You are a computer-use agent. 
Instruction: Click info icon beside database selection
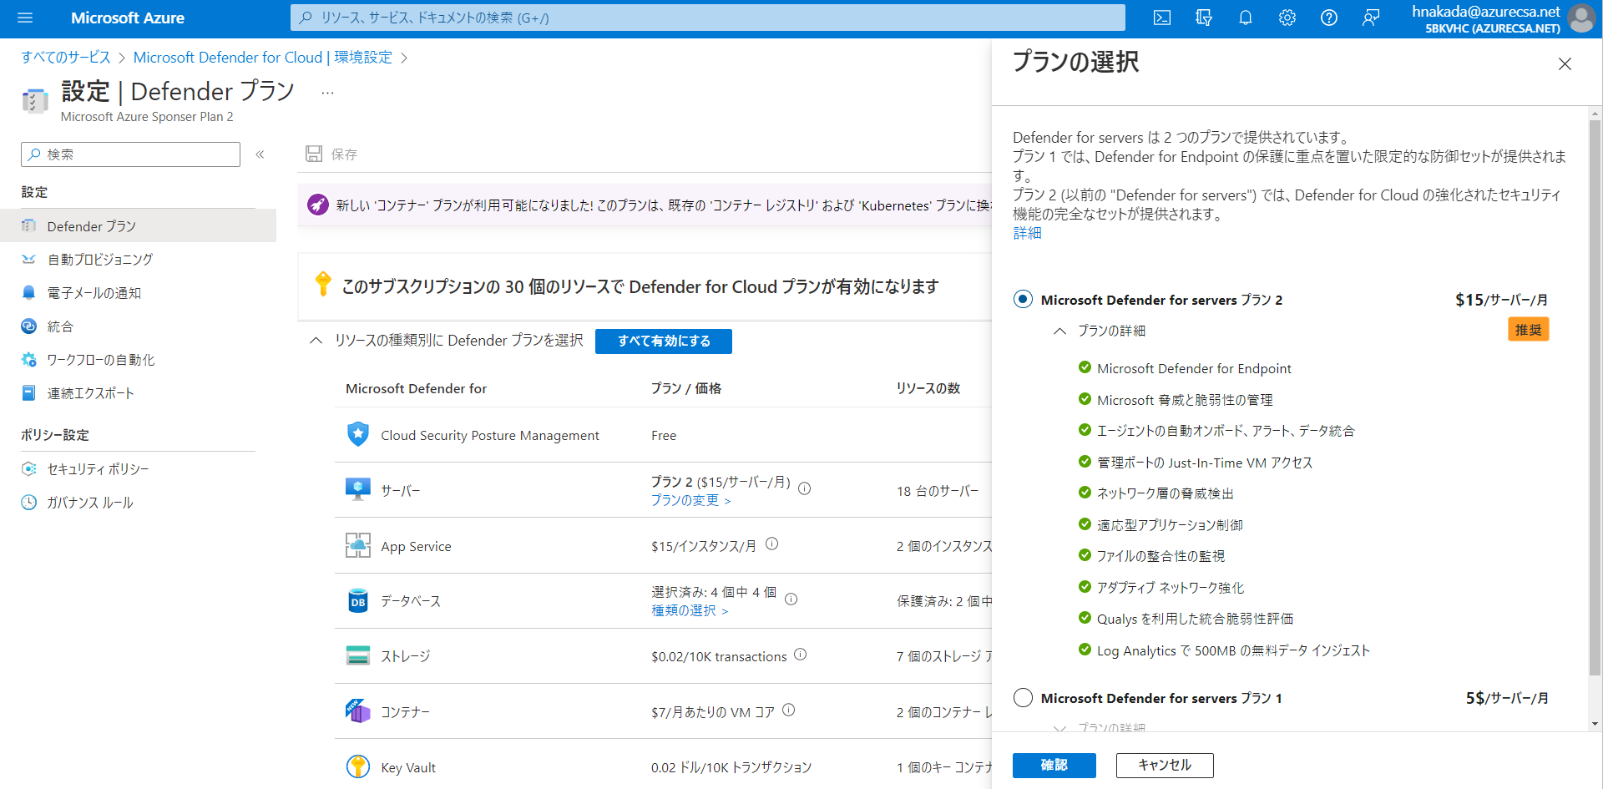coord(791,599)
